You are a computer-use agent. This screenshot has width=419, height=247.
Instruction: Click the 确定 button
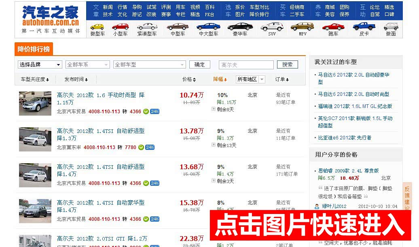coord(200,65)
